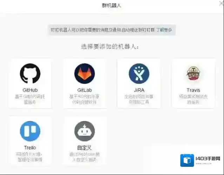Viewport: 224px width, 175px height.
Task: Click the description under GitHub
Action: point(30,99)
